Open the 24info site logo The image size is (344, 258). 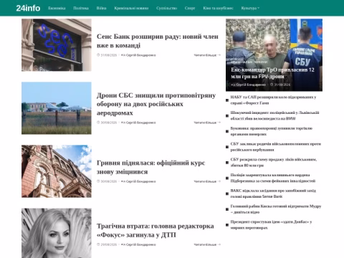click(28, 8)
